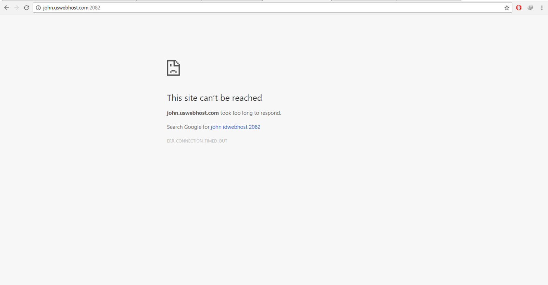
Task: Click the 'Search Google for' text
Action: coord(188,127)
